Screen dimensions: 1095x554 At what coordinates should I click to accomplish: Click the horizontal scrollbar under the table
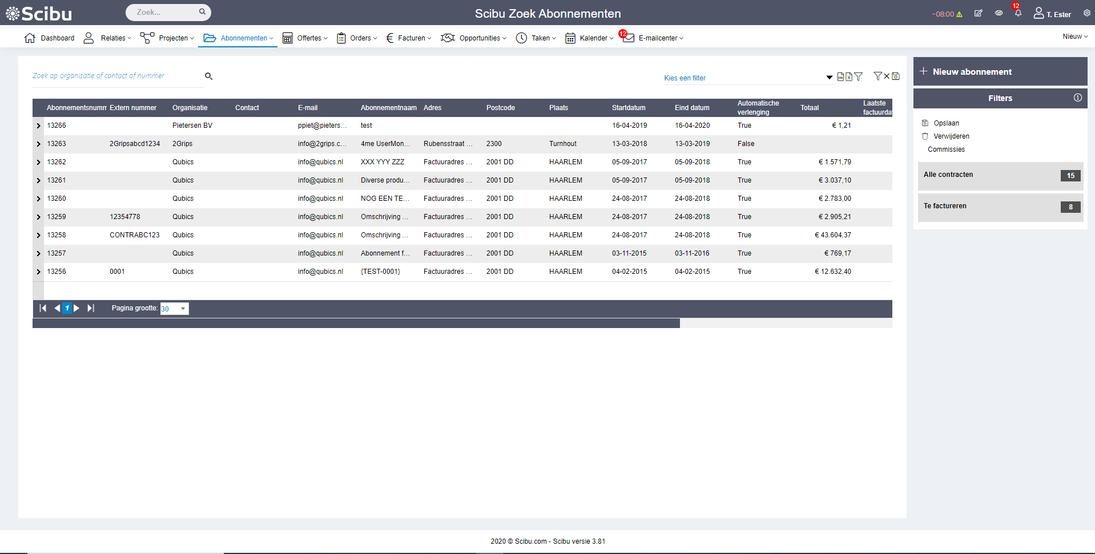[356, 323]
